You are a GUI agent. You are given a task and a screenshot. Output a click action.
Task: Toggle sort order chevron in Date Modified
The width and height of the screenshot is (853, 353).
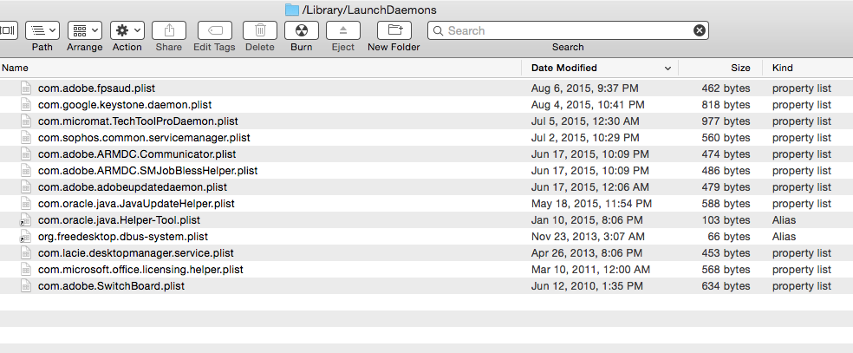667,69
